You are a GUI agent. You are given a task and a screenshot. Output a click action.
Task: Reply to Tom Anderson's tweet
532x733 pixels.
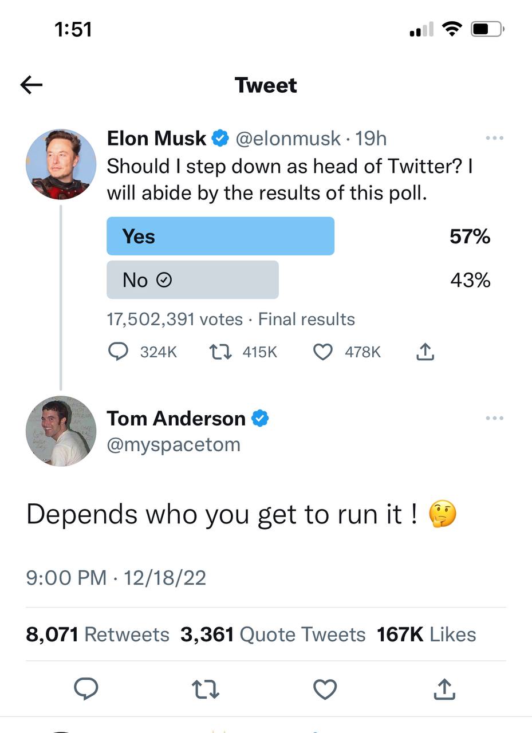point(86,689)
